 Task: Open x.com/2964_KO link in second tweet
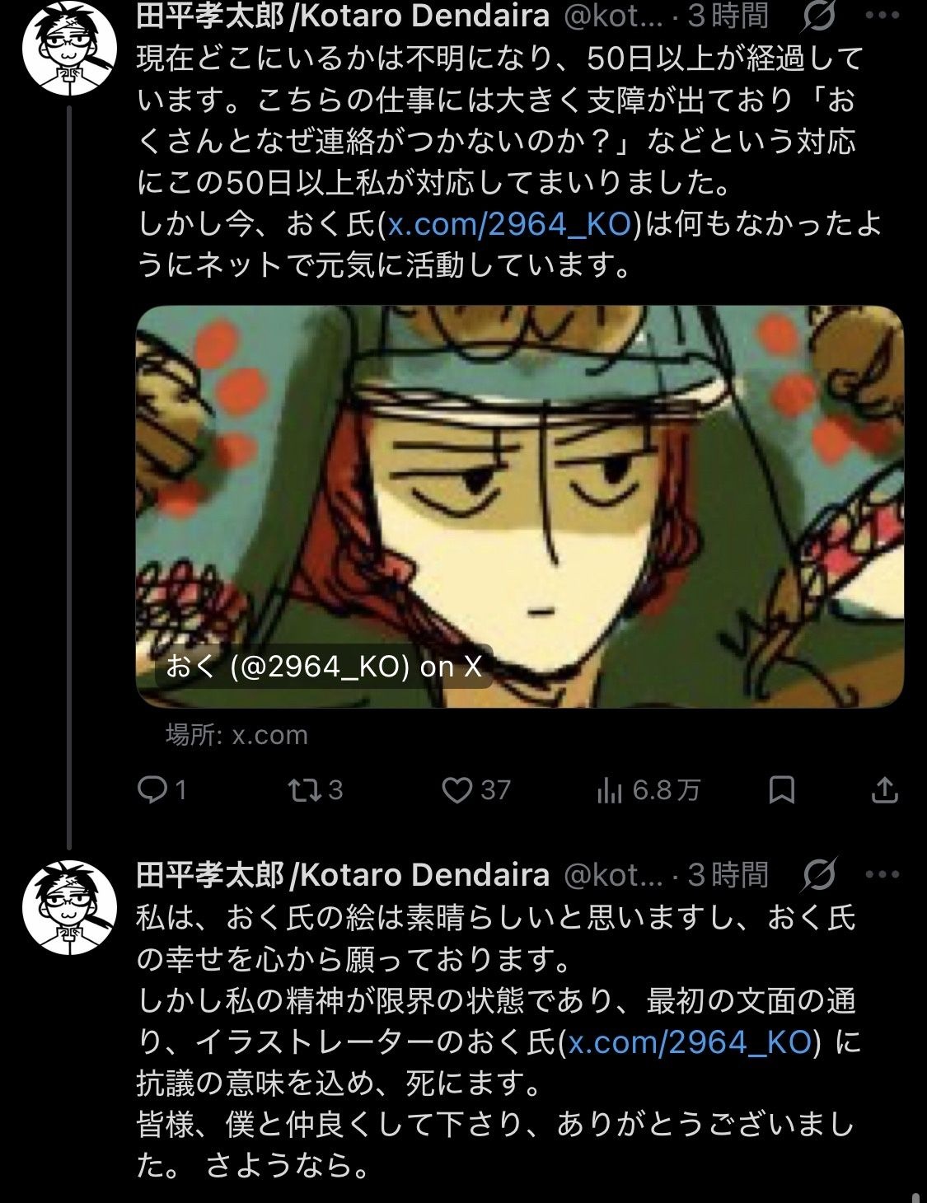tap(691, 1042)
